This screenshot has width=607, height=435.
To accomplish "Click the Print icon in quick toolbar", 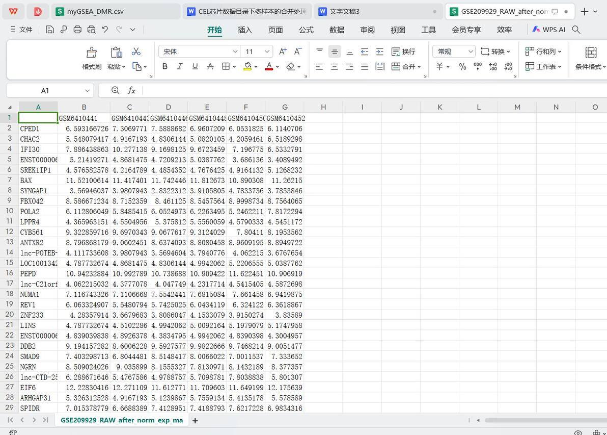I will click(77, 30).
